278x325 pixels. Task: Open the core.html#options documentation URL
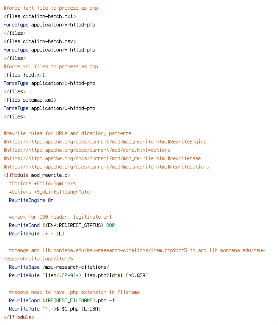(87, 150)
